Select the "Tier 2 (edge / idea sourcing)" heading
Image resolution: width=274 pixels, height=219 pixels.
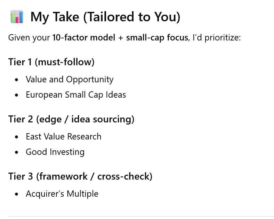(71, 119)
